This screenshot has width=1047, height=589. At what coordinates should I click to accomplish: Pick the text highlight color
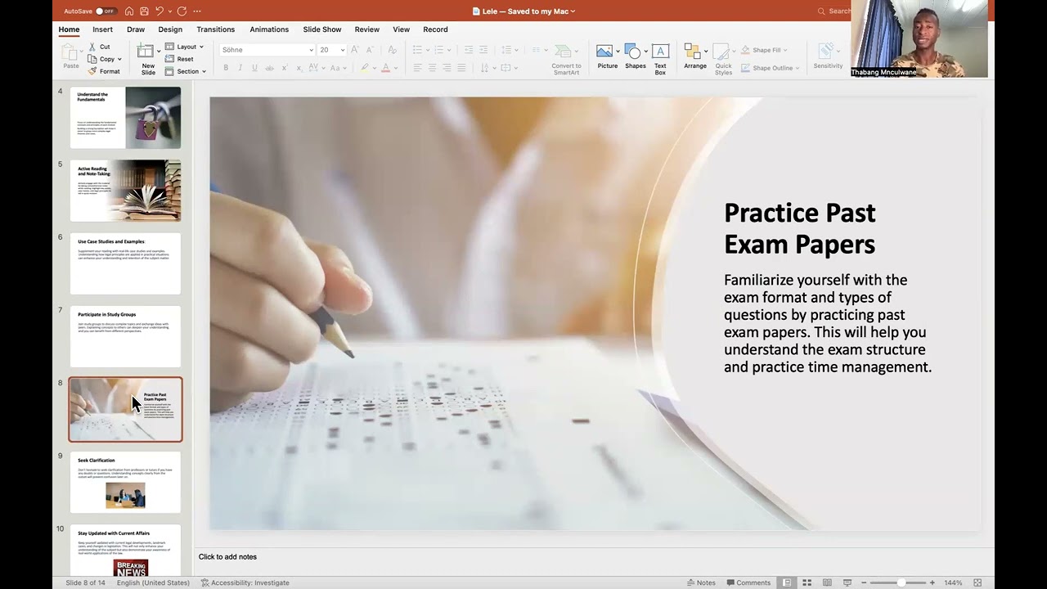(365, 68)
